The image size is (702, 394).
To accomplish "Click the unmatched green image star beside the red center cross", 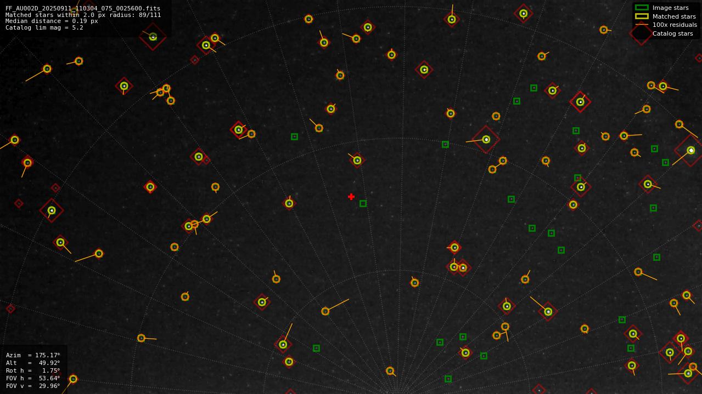I will 363,203.
